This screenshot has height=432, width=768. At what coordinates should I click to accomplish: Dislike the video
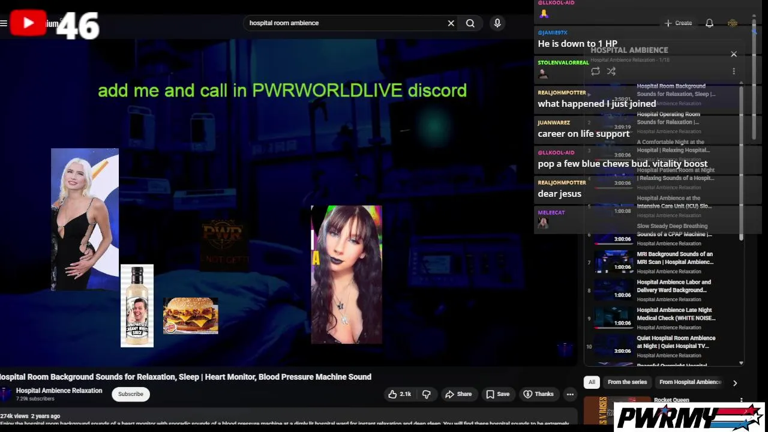427,394
